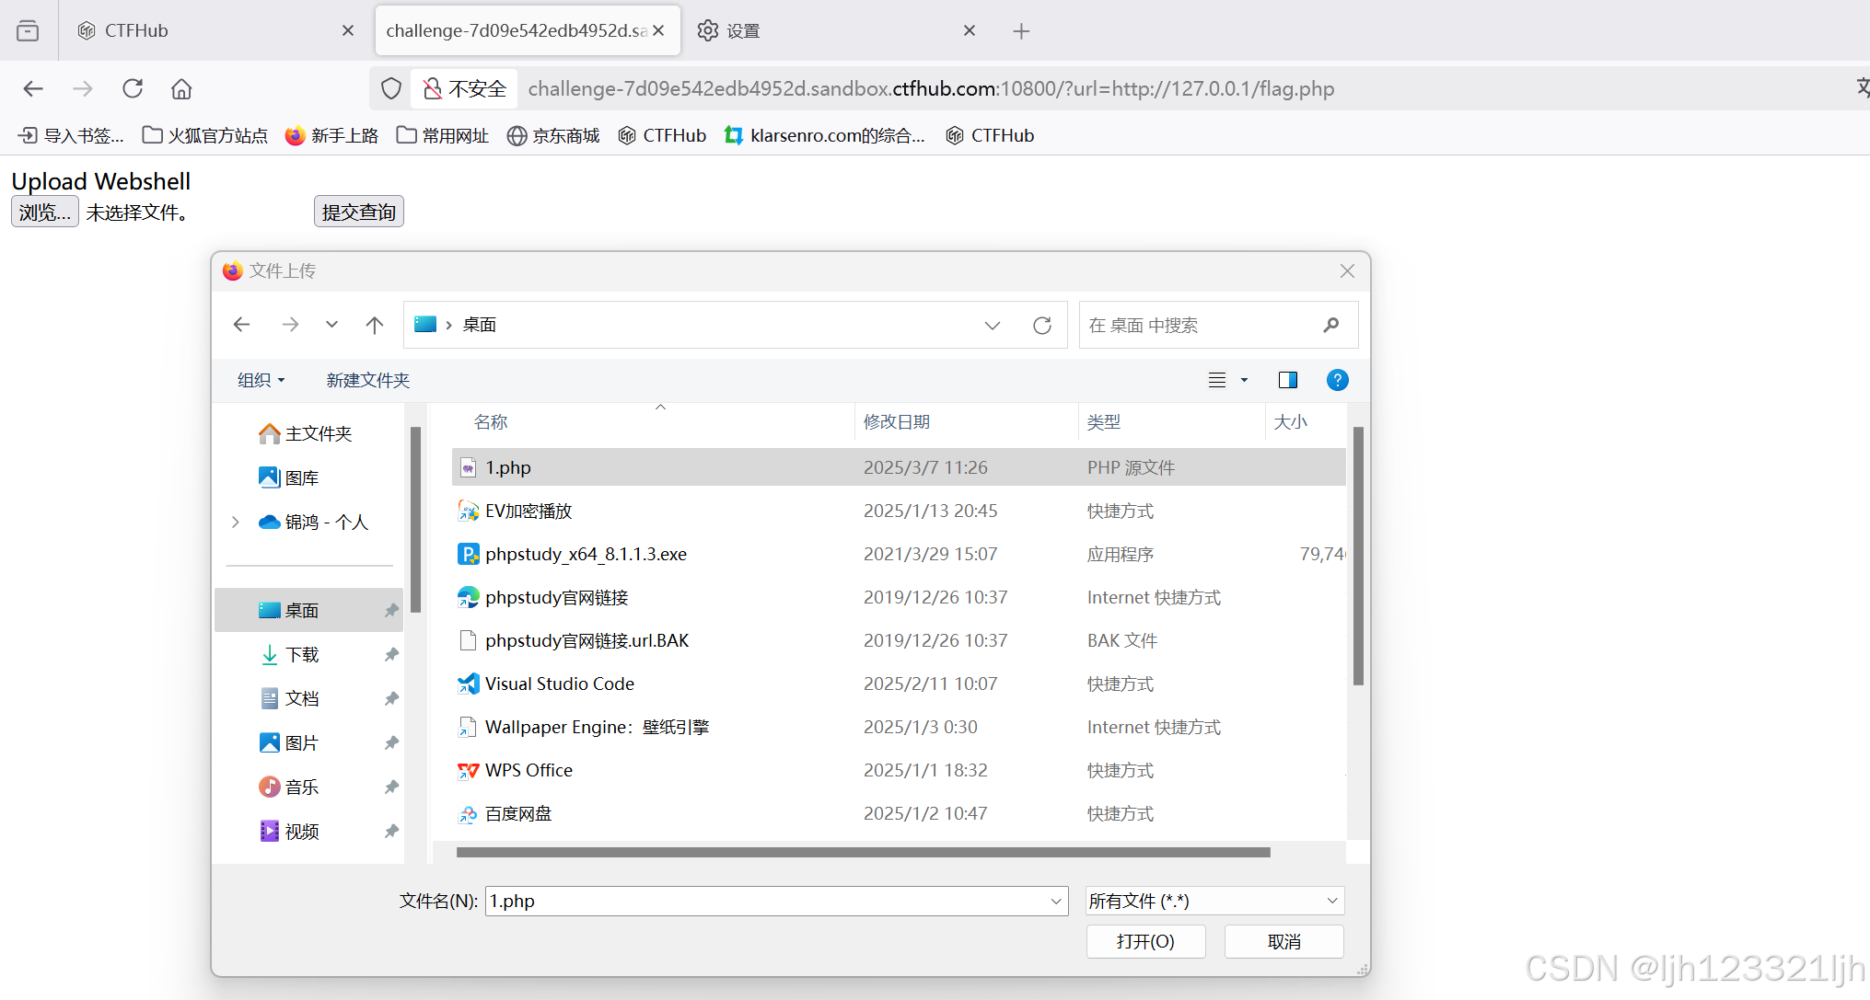The width and height of the screenshot is (1870, 1000).
Task: Unpin 桌面 from the quick access sidebar
Action: point(391,610)
